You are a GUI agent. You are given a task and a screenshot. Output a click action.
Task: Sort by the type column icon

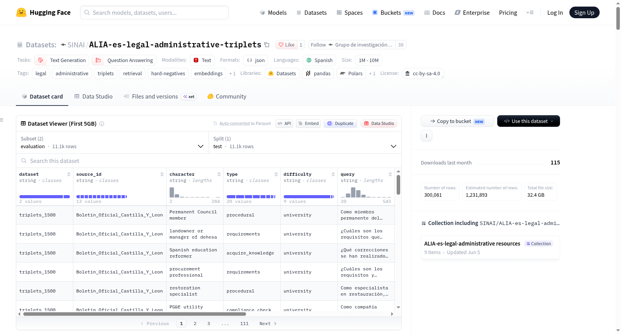coord(276,174)
